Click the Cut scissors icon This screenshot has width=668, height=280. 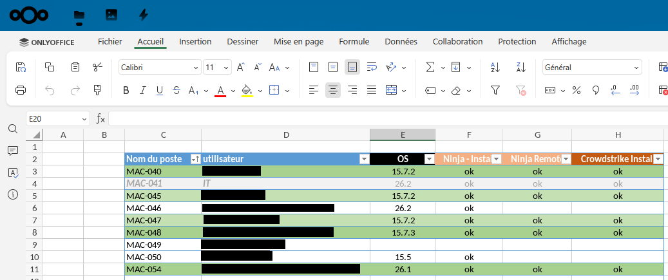tap(97, 67)
